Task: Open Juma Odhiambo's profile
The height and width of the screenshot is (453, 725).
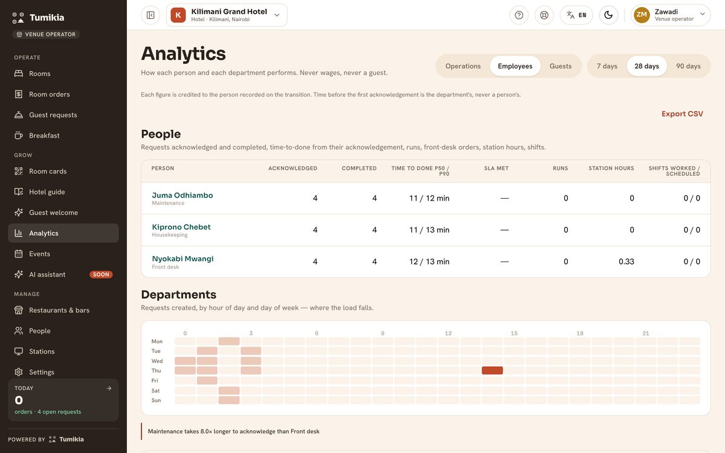Action: point(182,195)
